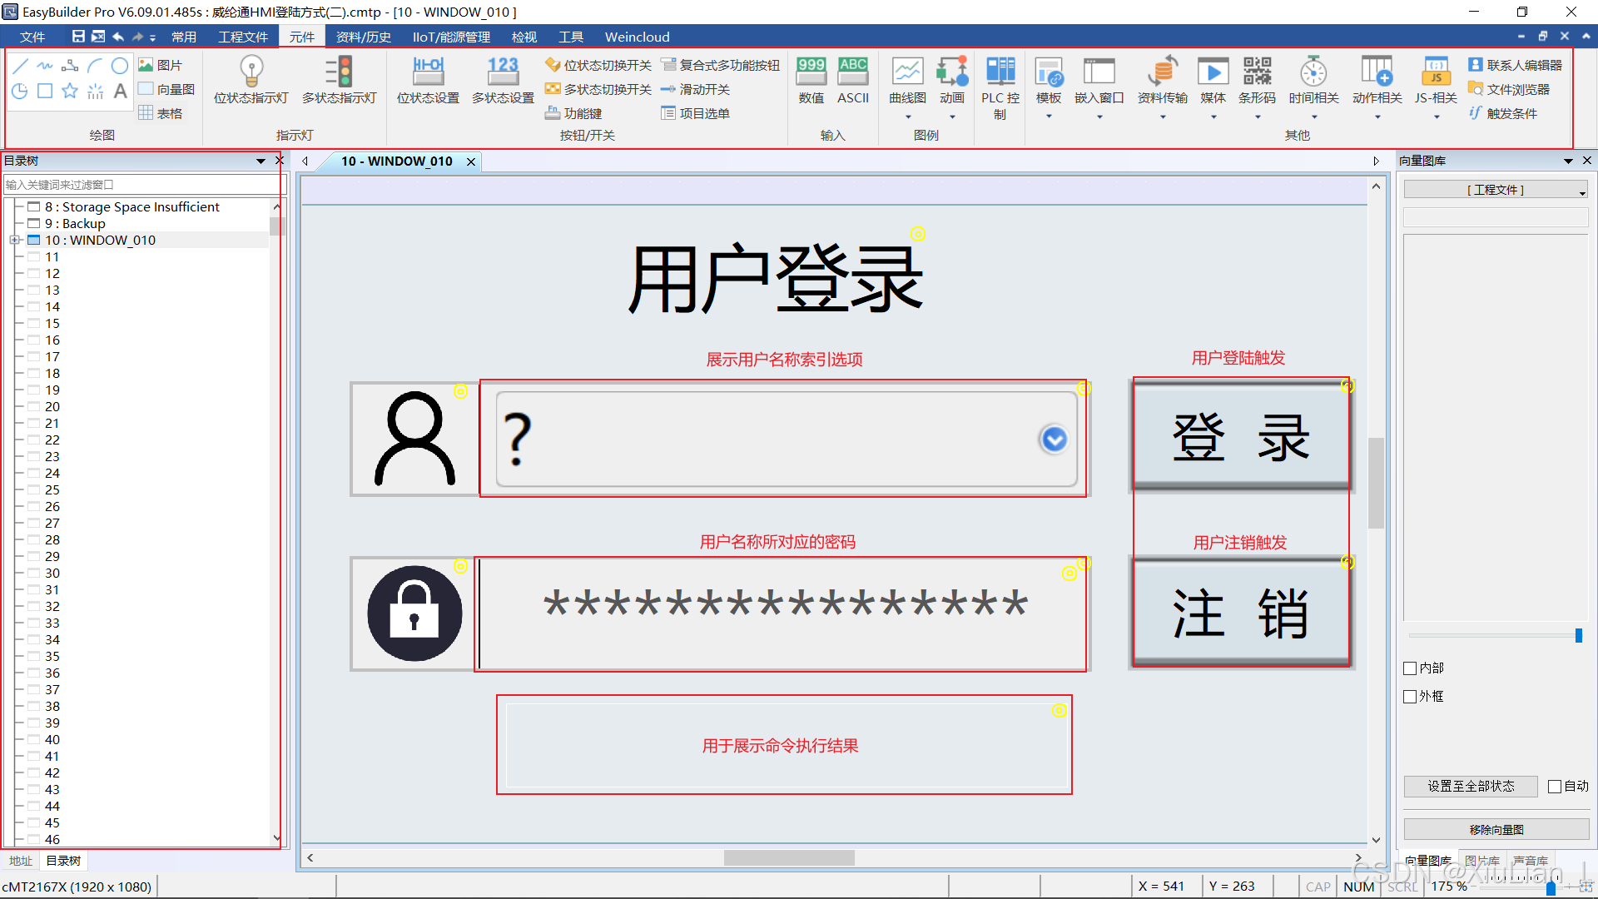
Task: Open the 工程文件 library dropdown
Action: point(1496,191)
